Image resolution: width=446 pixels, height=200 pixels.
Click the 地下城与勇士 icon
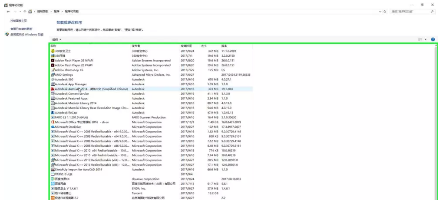click(53, 193)
